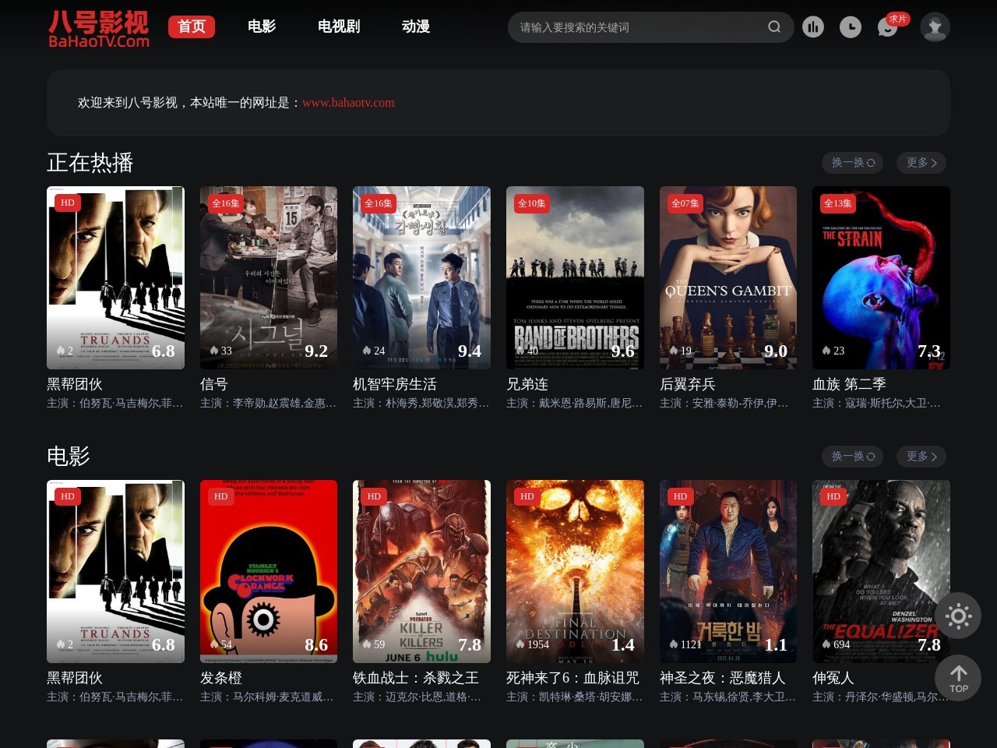Screen dimensions: 997x748
Task: Open the 发条橙 movie poster
Action: (268, 571)
